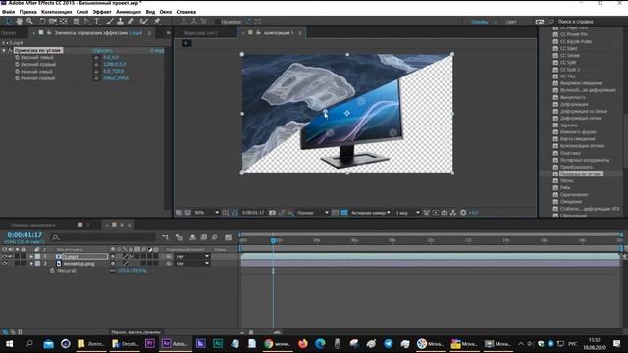The height and width of the screenshot is (353, 628).
Task: Open the Полное resolution dropdown
Action: point(312,213)
